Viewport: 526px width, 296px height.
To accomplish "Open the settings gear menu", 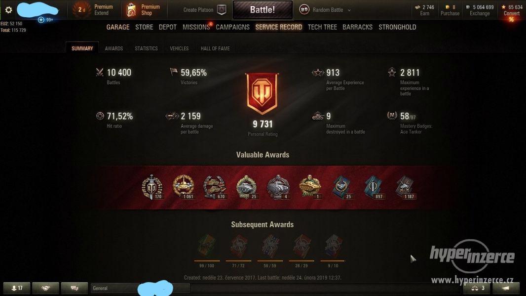I will (x=8, y=10).
